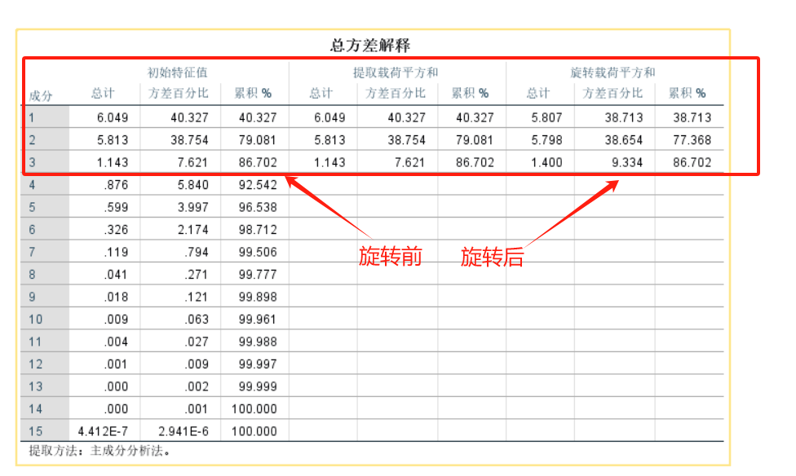This screenshot has height=476, width=796.
Task: Click the row label for component 15
Action: [37, 431]
